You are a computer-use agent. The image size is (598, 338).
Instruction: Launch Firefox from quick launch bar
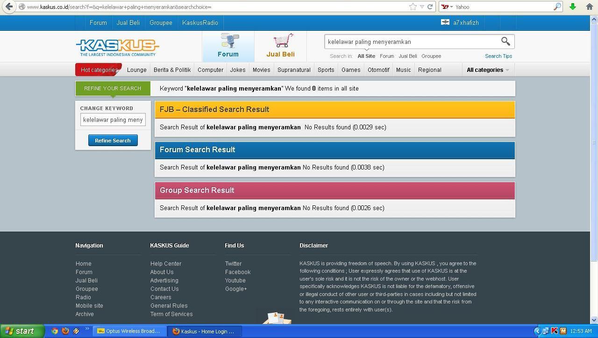click(65, 331)
